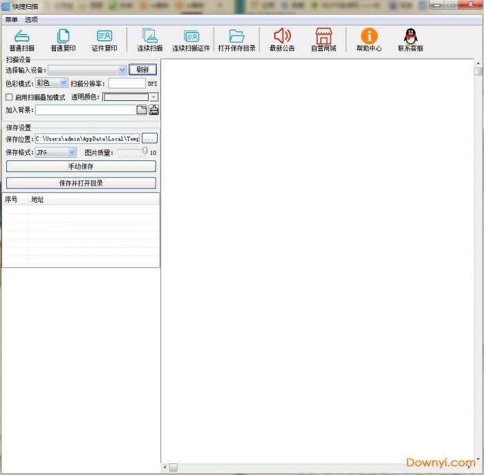Viewport: 484px width, 475px height.
Task: Click the 刷新 refresh button
Action: (142, 70)
